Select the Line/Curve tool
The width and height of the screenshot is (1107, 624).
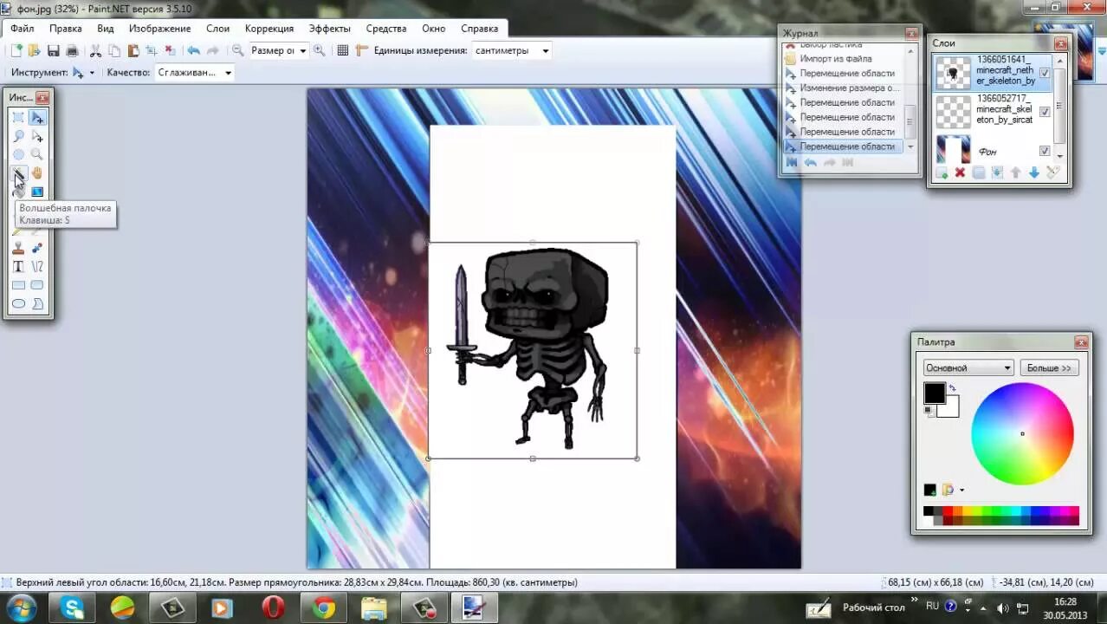tap(37, 267)
